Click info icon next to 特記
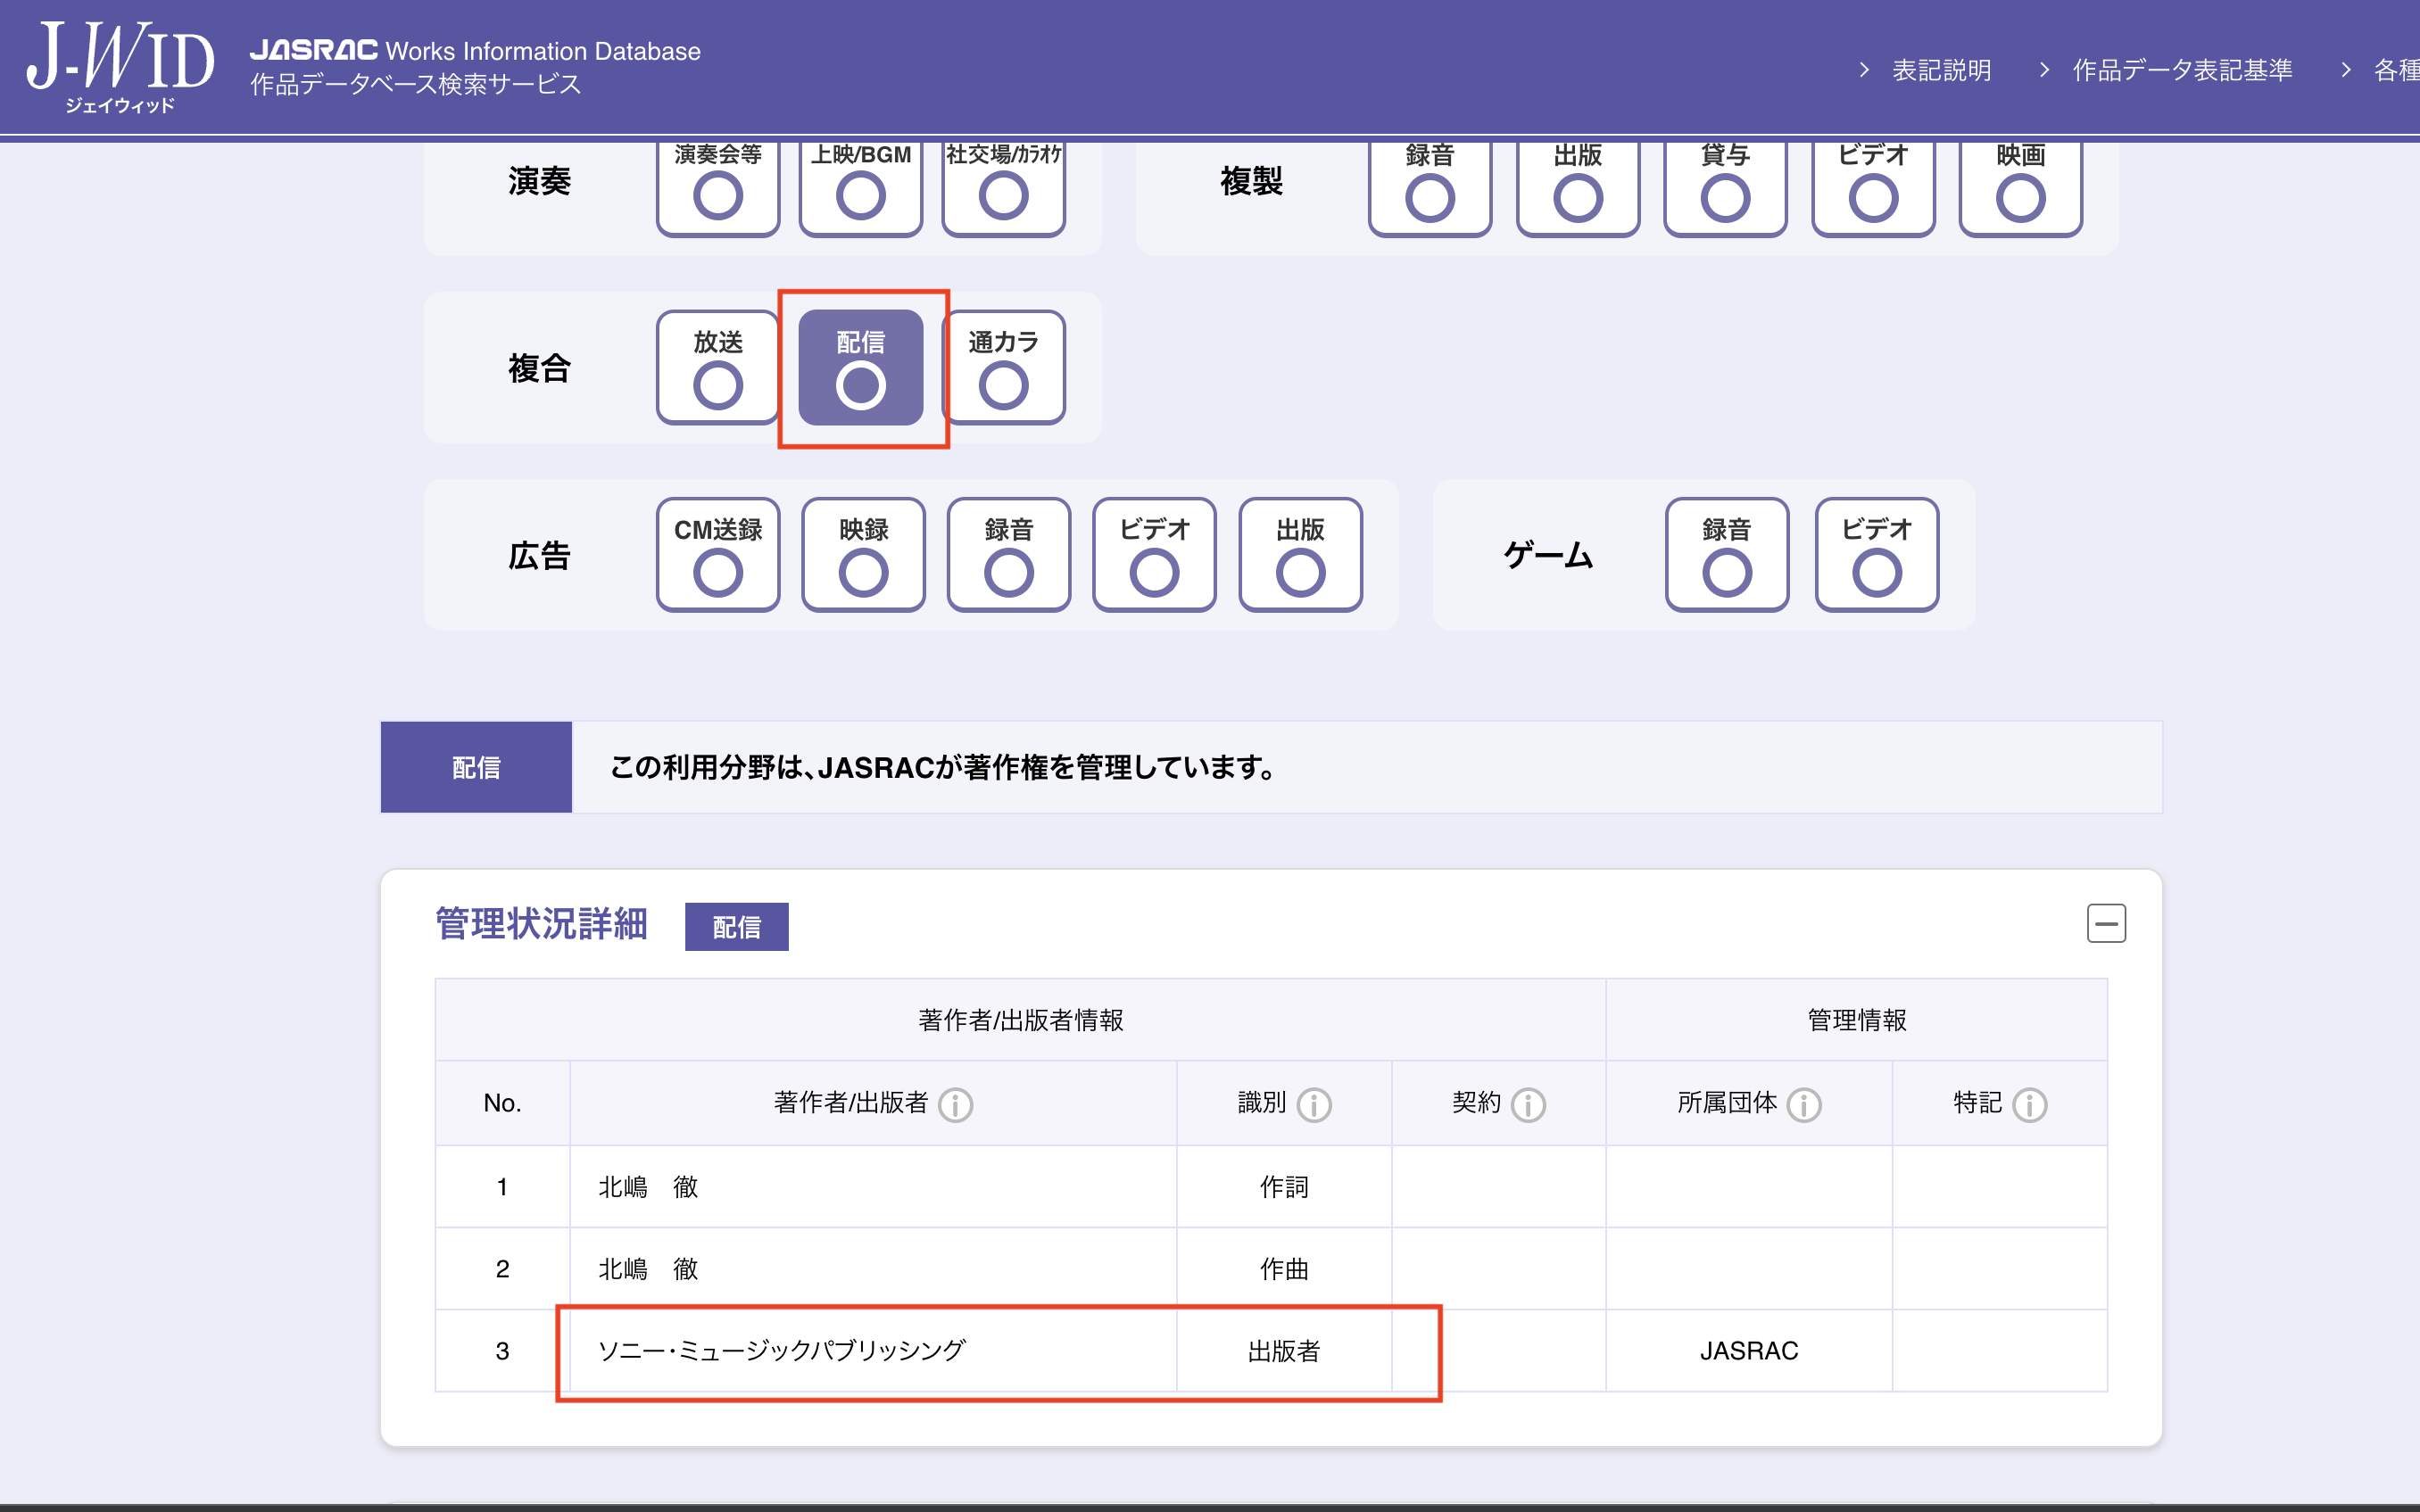2420x1512 pixels. pyautogui.click(x=2030, y=1105)
